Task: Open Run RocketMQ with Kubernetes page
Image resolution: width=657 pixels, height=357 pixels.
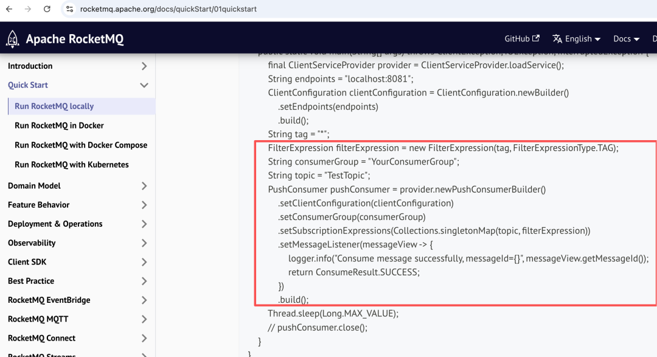Action: 72,164
